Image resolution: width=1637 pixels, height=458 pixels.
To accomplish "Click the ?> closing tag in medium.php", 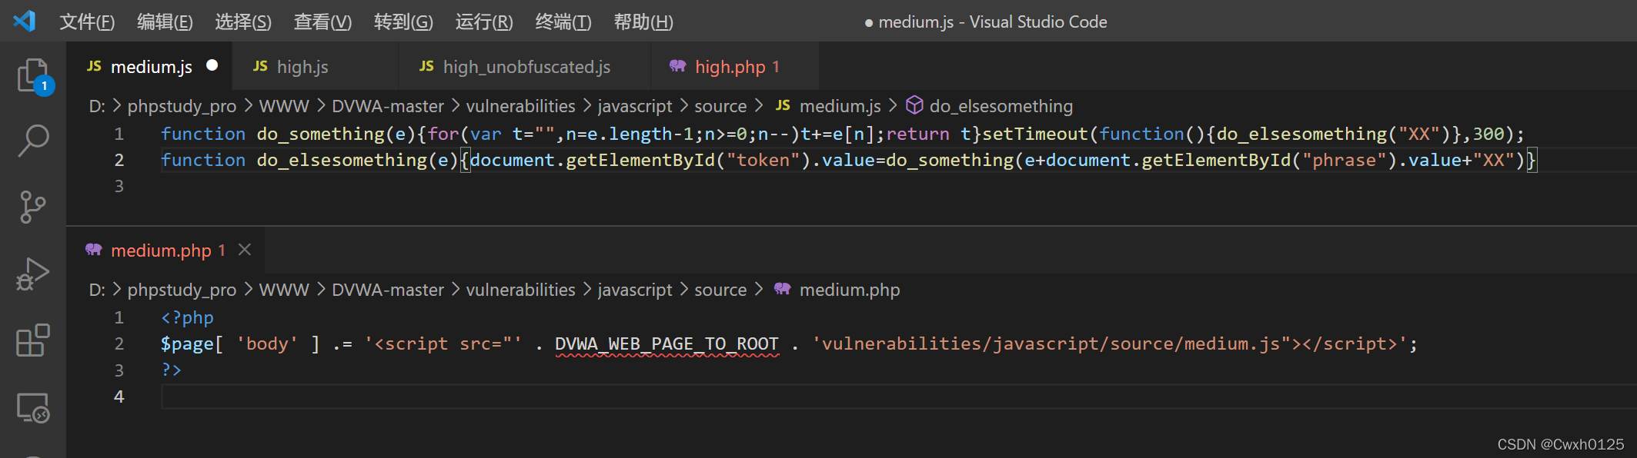I will pos(171,370).
